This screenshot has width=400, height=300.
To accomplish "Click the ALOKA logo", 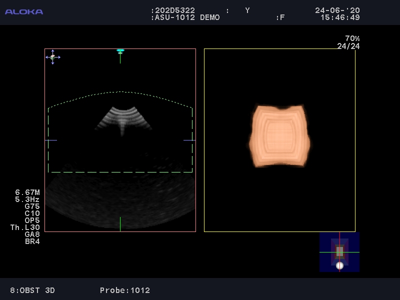I will point(24,11).
